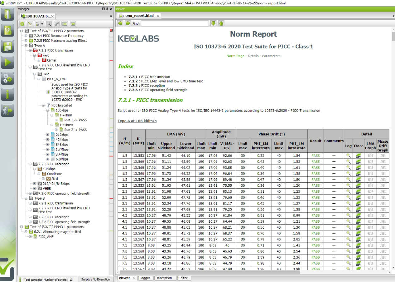Click the chain link icon in Manager toolbar
The image size is (395, 282).
pyautogui.click(x=56, y=24)
